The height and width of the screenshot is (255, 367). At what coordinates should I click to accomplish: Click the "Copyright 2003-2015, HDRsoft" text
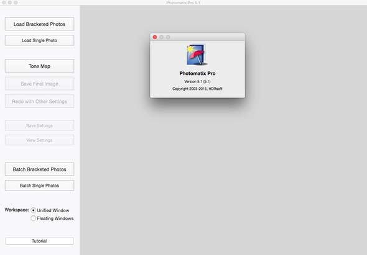tap(197, 89)
